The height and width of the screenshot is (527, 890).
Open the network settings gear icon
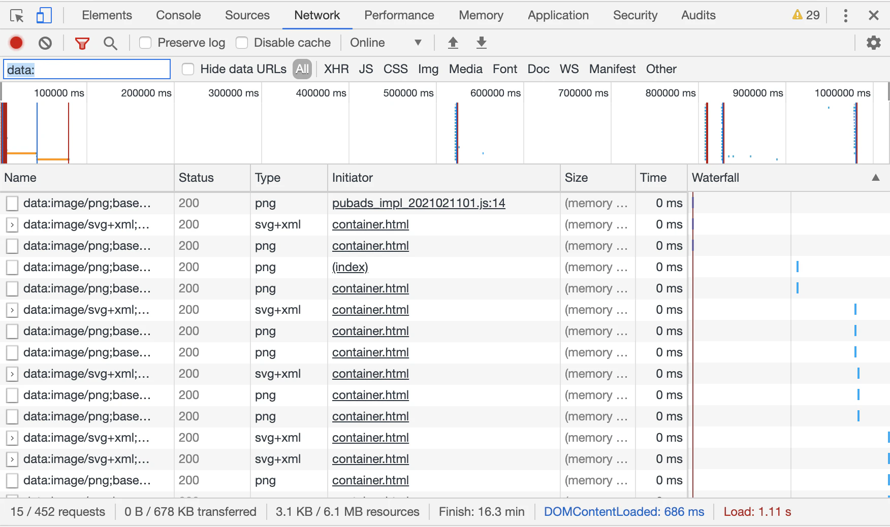click(873, 43)
